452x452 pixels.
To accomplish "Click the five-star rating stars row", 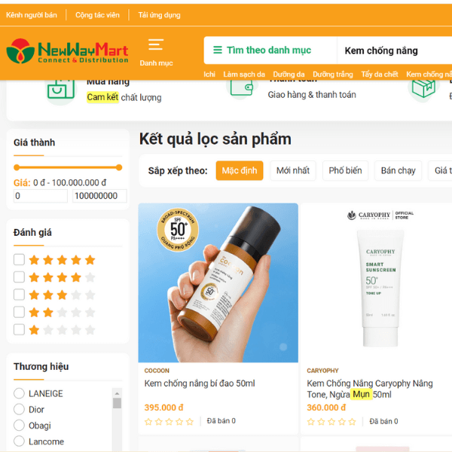I will [x=62, y=260].
